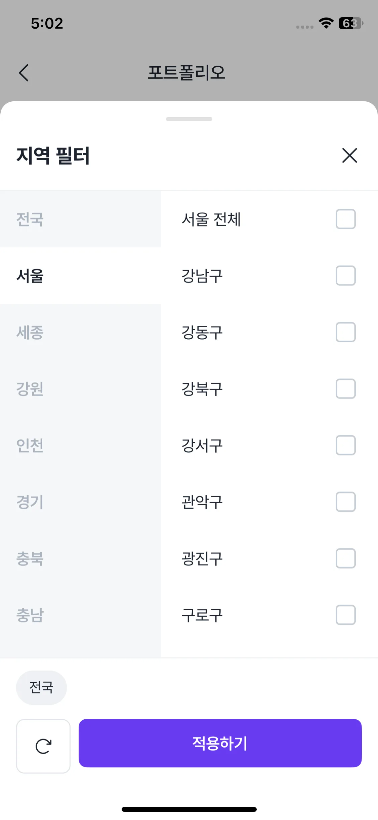Tap the 적용하기 apply button
Screen dimensions: 378x820
click(220, 743)
